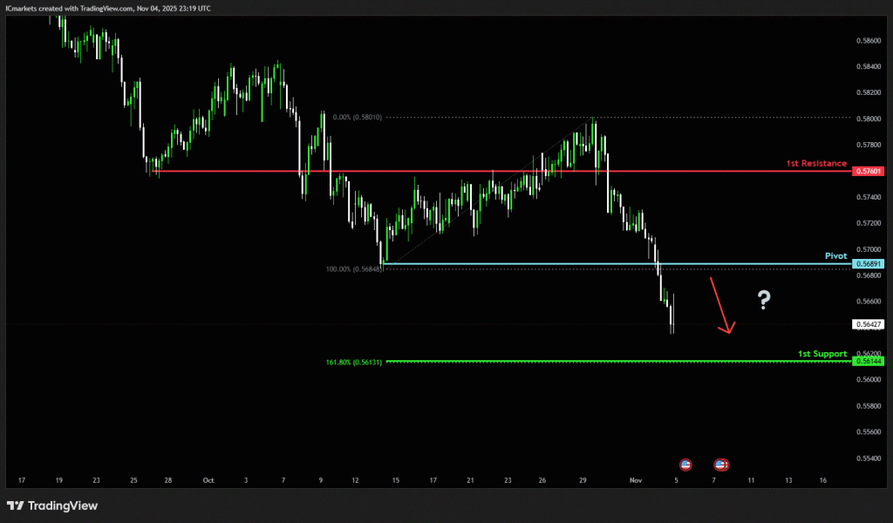Image resolution: width=893 pixels, height=523 pixels.
Task: Click the TradingView logo icon
Action: pos(16,506)
